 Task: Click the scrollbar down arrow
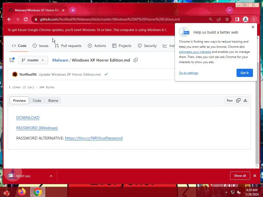[x=257, y=166]
